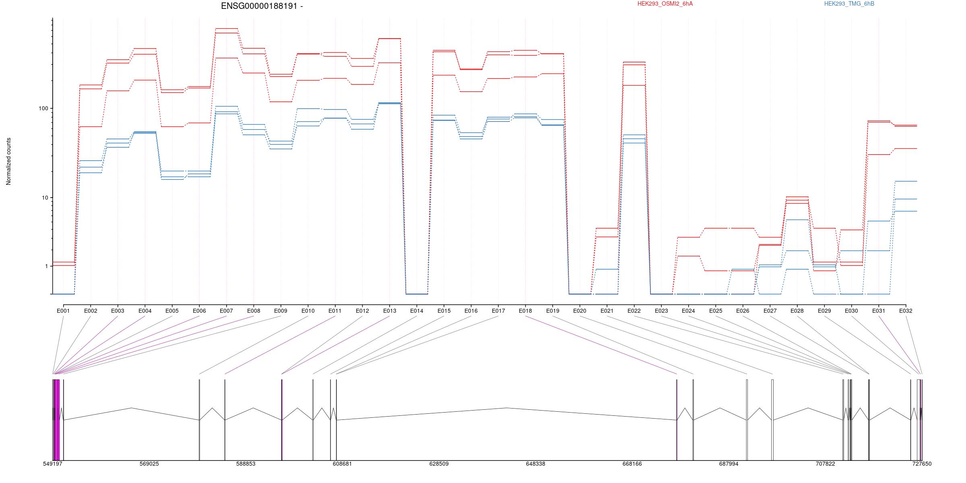The height and width of the screenshot is (483, 966).
Task: Select exon label E002
Action: coord(91,311)
